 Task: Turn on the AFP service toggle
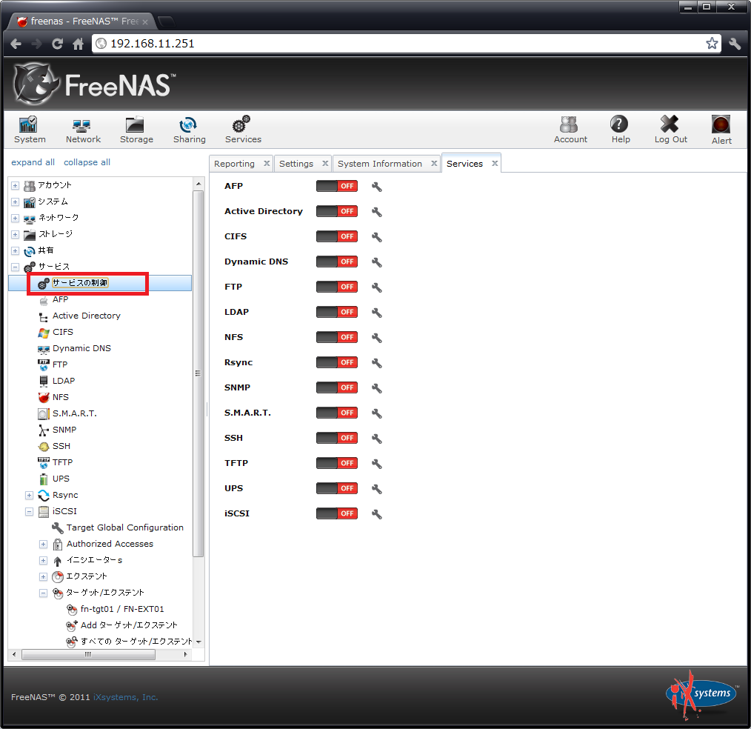(x=337, y=186)
